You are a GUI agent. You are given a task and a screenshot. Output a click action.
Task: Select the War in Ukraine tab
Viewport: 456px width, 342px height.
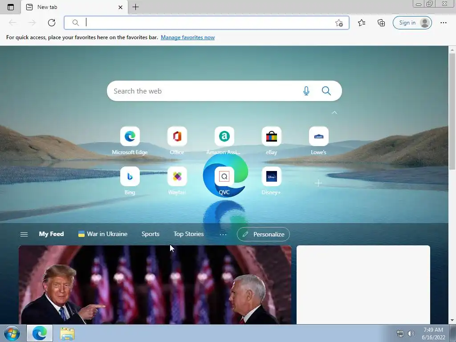pos(103,234)
